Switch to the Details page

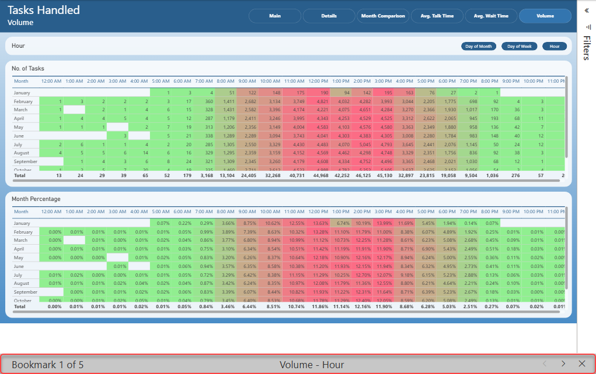click(329, 16)
